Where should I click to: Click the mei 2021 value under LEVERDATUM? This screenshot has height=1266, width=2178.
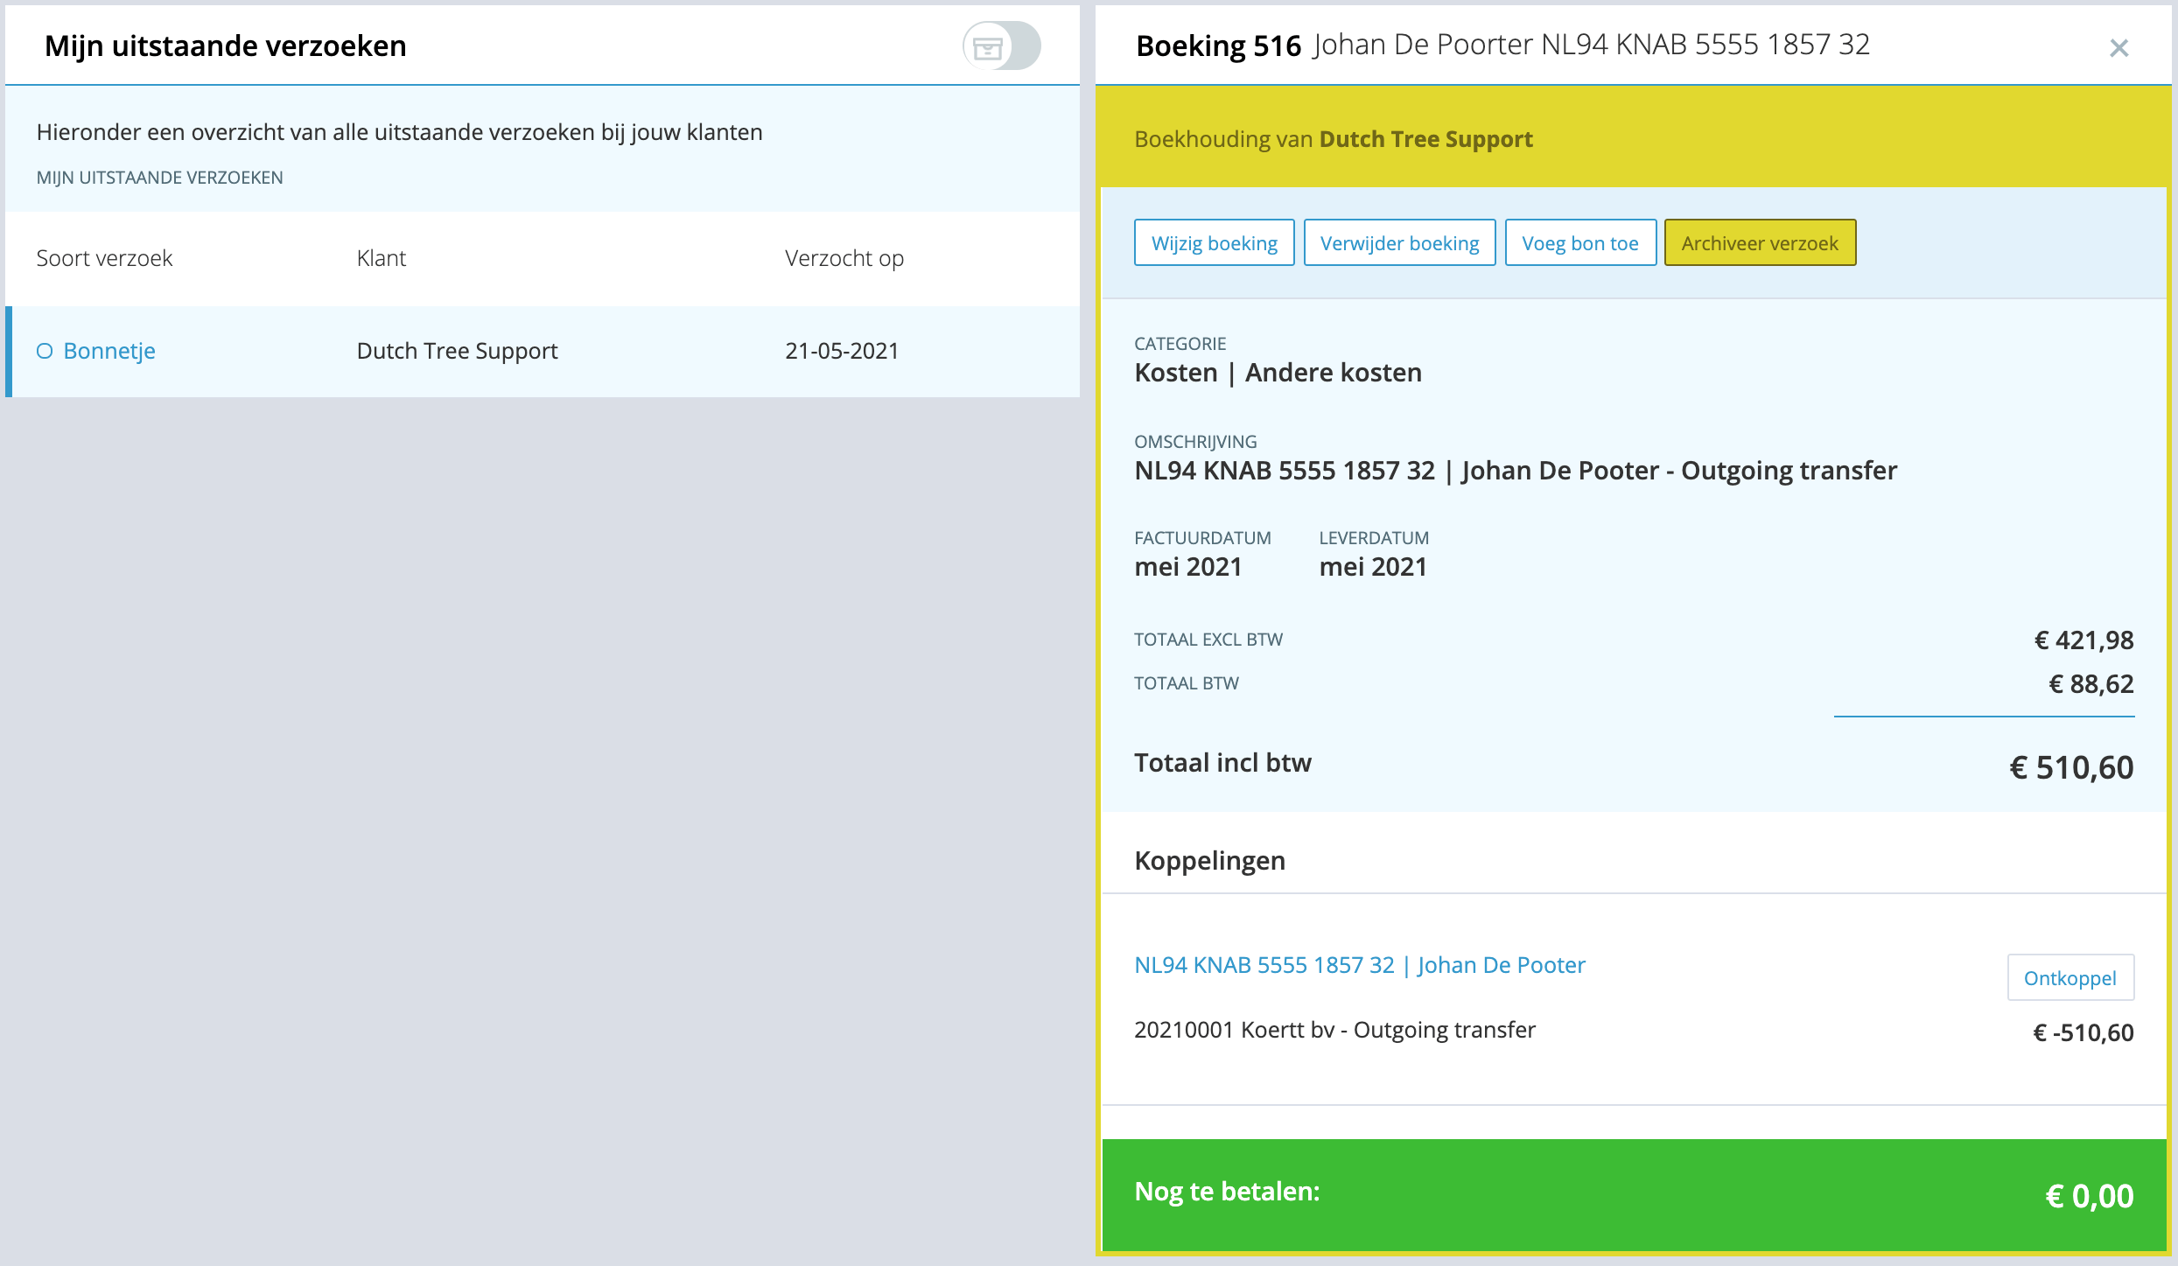(x=1372, y=567)
